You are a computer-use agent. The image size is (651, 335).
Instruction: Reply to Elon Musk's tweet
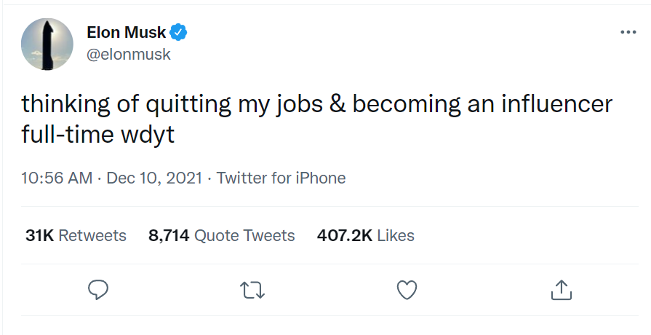pos(98,290)
